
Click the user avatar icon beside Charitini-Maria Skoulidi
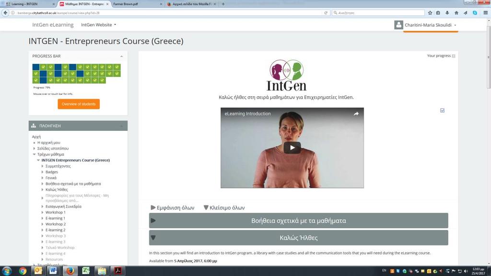point(398,25)
